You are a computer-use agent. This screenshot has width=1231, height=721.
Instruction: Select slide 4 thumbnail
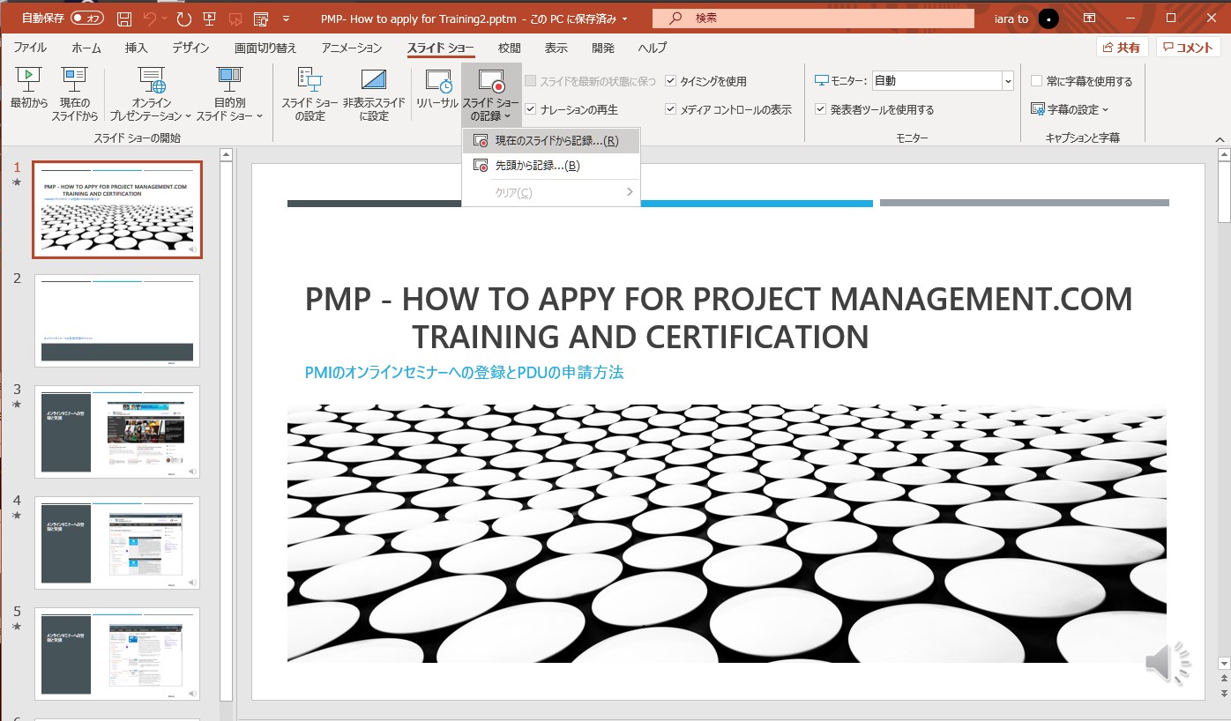coord(117,542)
